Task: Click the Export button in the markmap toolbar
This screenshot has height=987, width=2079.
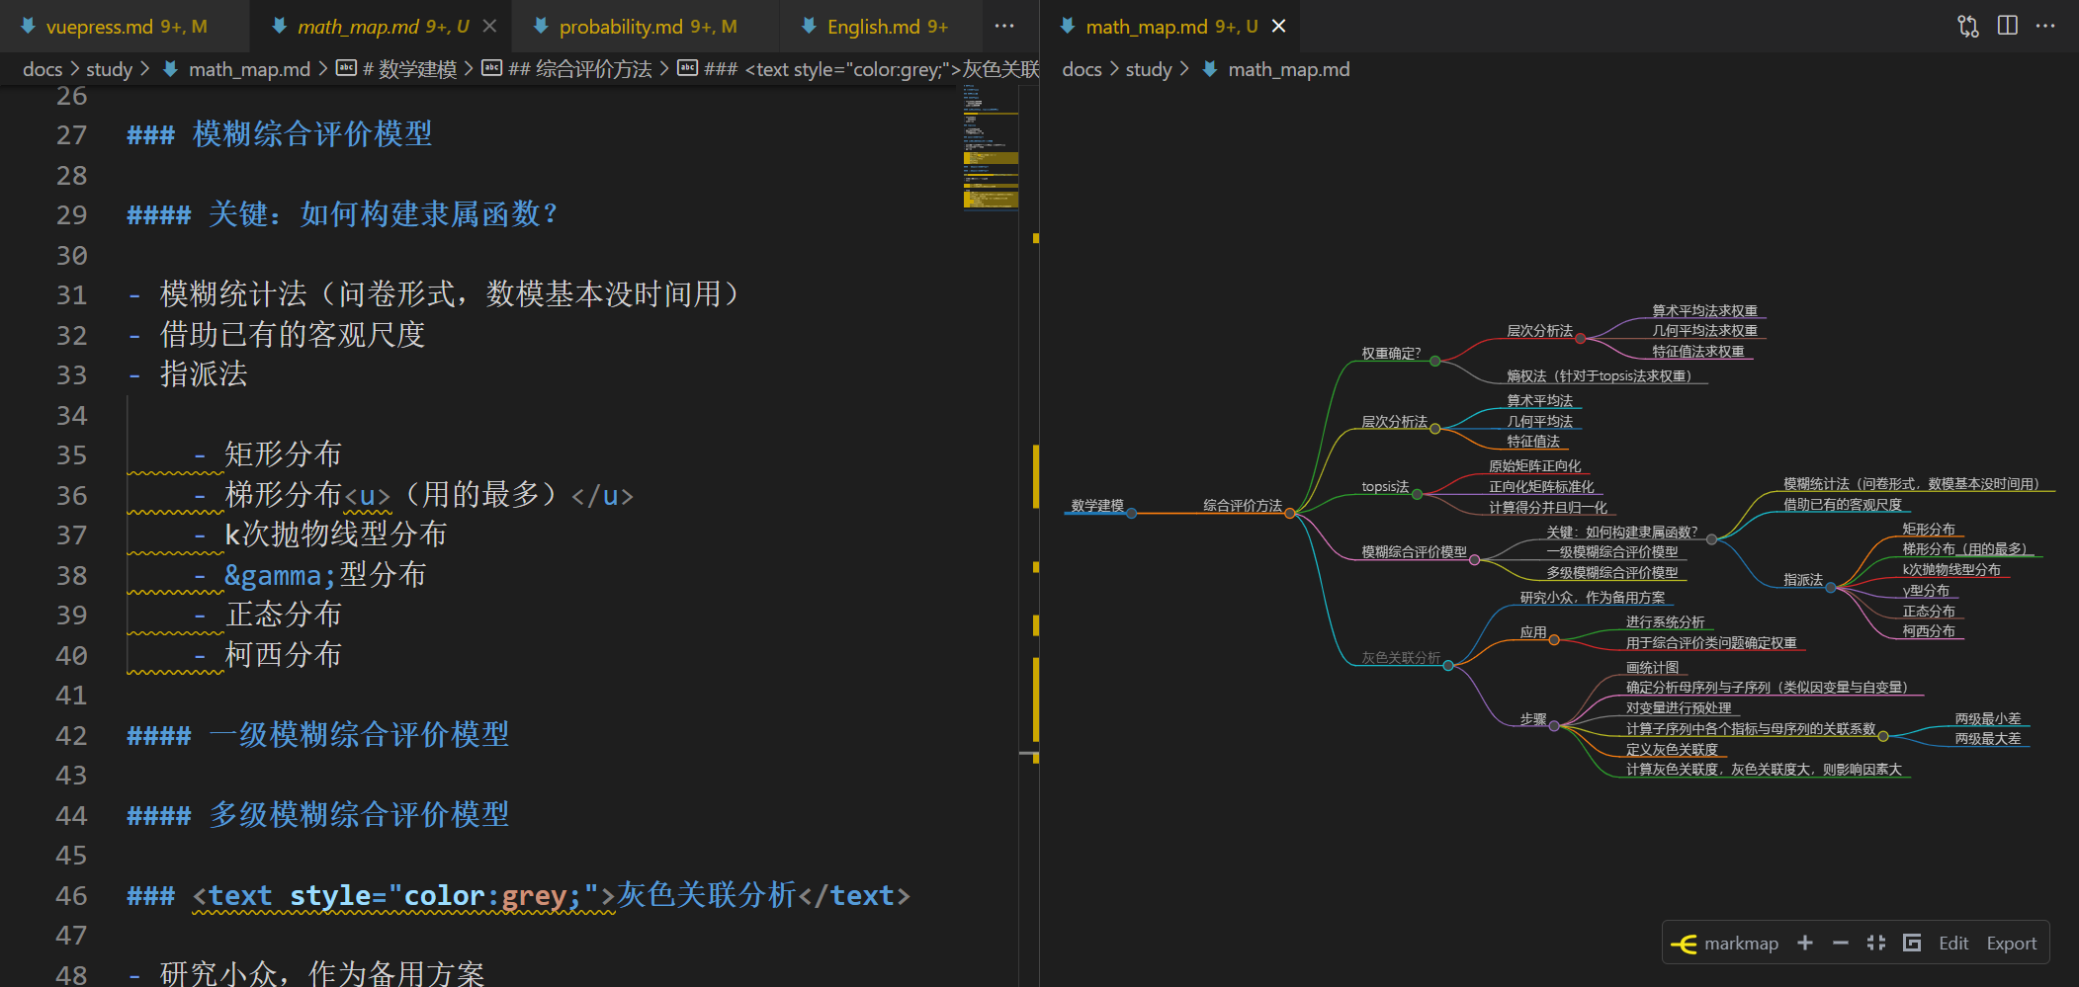Action: pos(2012,944)
